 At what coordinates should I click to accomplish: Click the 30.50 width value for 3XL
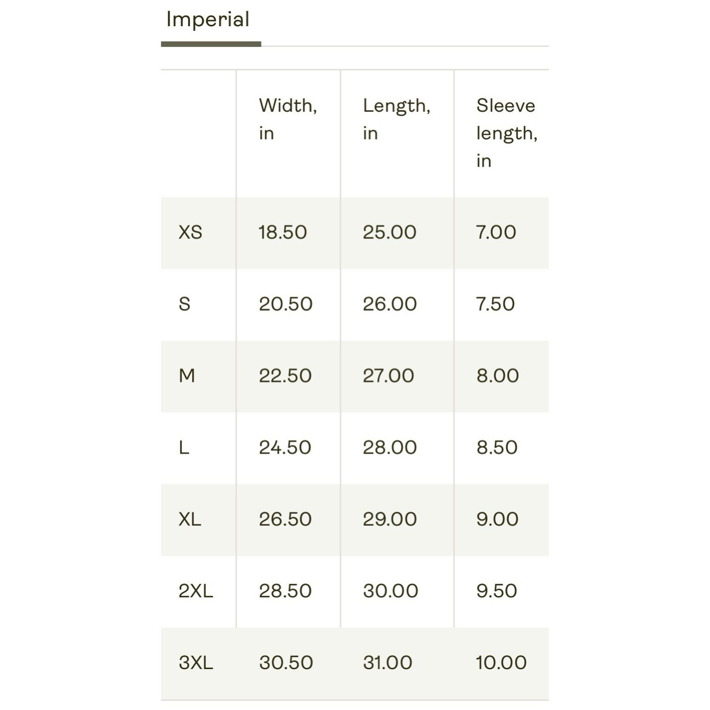(286, 663)
